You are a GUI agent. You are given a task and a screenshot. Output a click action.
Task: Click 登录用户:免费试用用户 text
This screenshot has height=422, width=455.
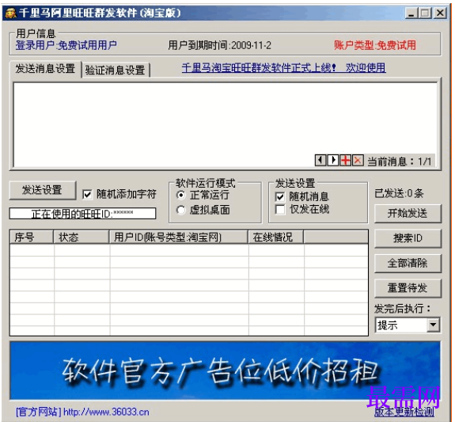pos(66,45)
